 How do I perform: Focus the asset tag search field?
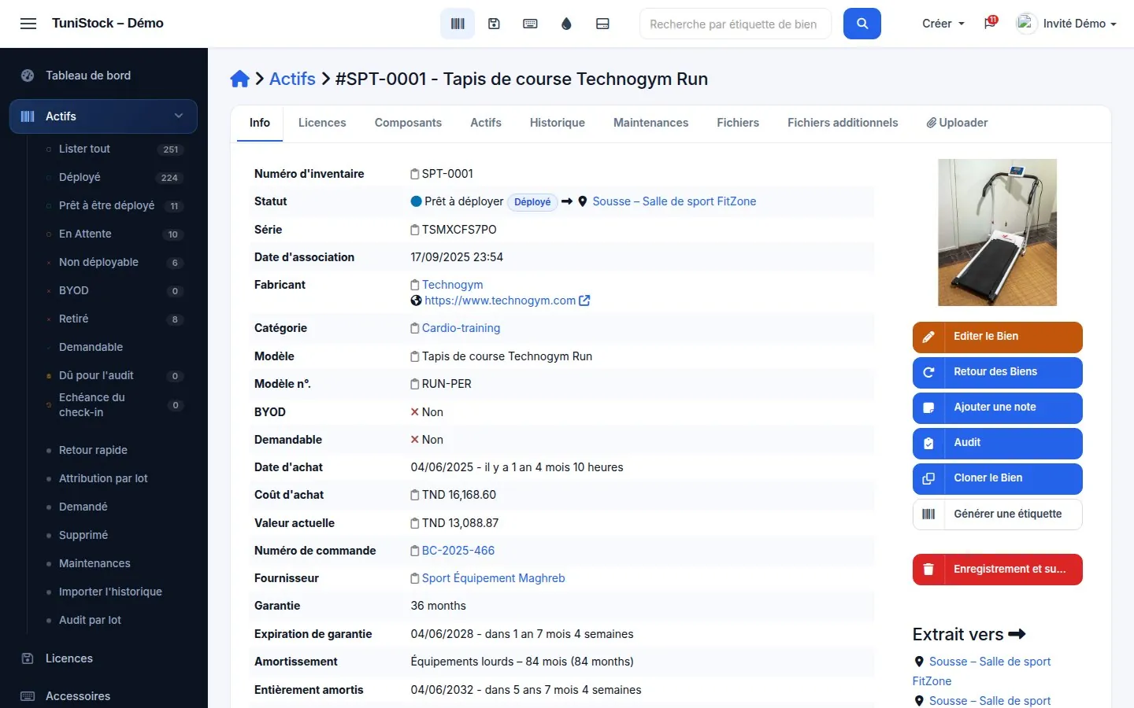(x=735, y=24)
